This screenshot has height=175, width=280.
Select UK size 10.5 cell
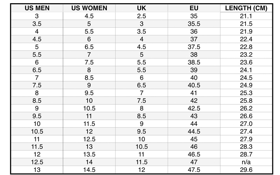(141, 147)
